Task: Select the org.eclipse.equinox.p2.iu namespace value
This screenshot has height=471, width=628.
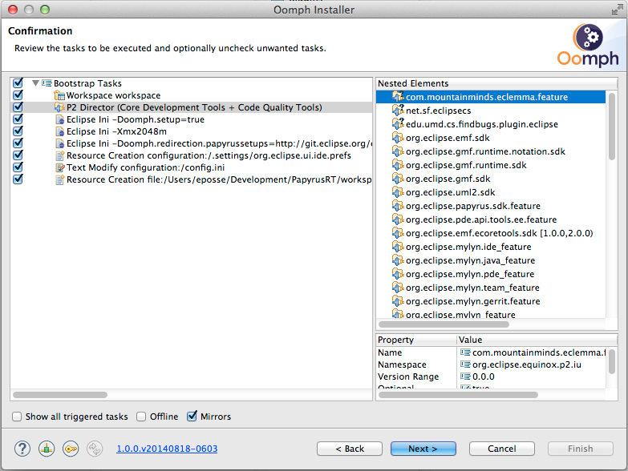Action: (x=527, y=364)
